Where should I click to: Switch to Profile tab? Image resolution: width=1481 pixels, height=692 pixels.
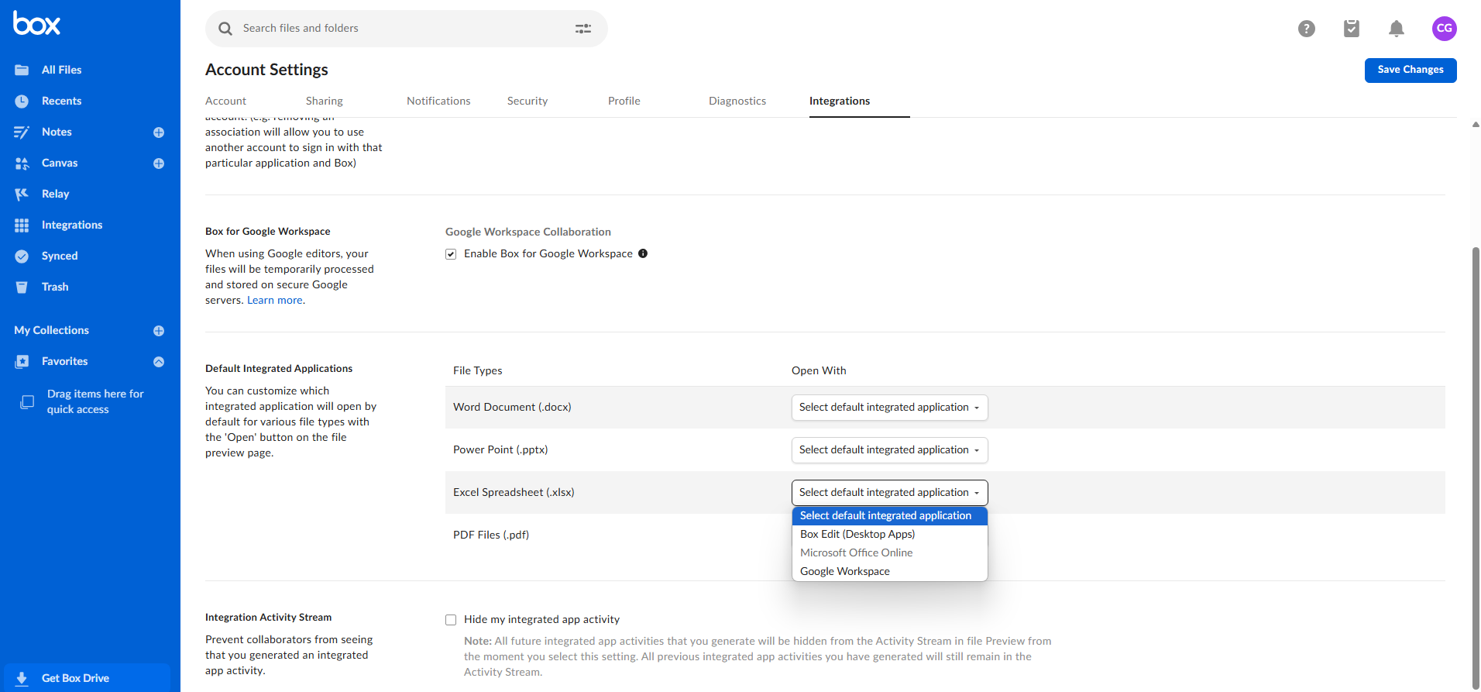pos(624,102)
